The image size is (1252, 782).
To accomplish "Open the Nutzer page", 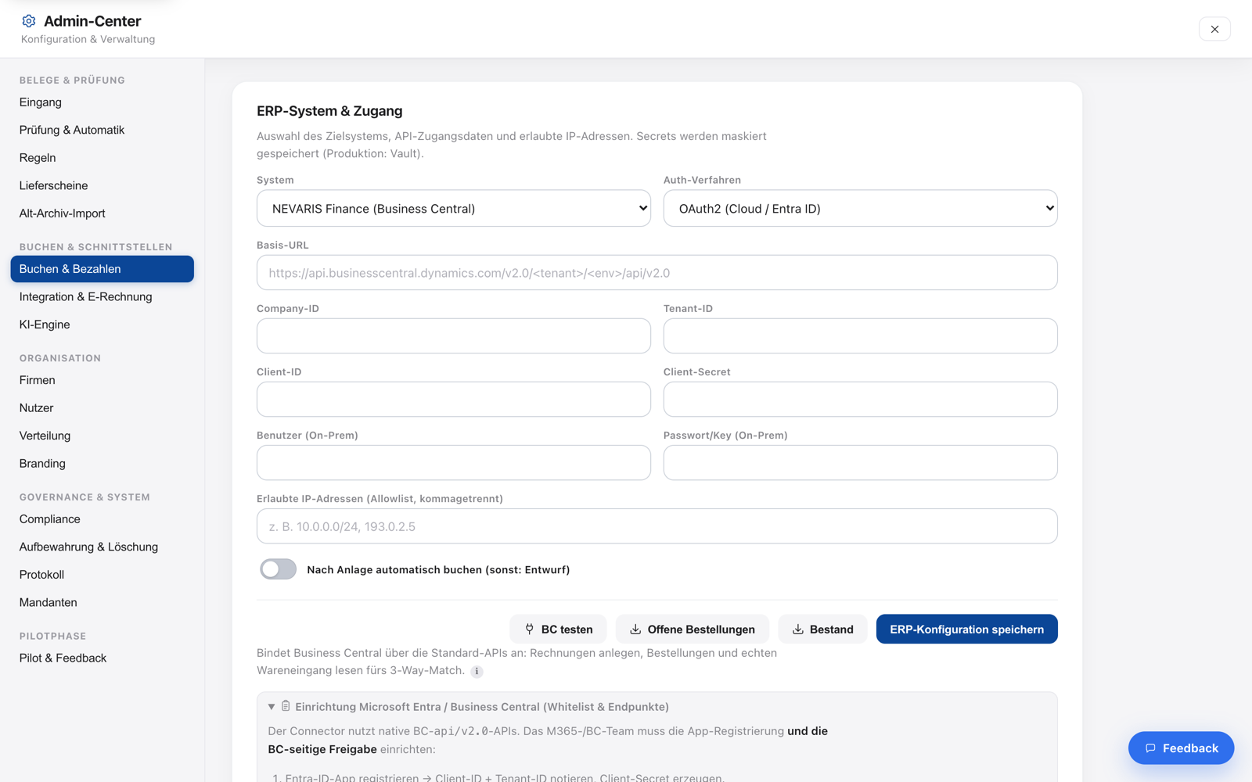I will coord(102,408).
